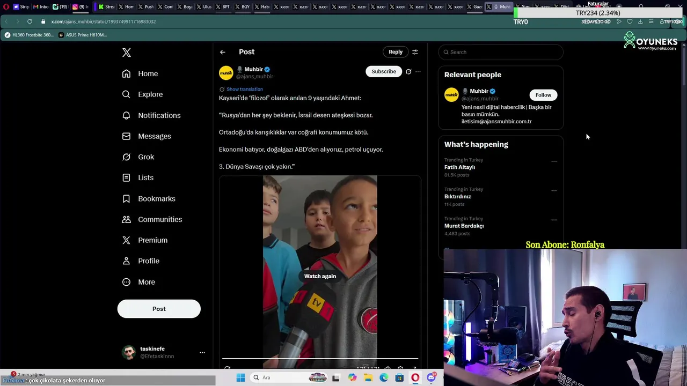The width and height of the screenshot is (687, 386).
Task: Seek on the video progress bar
Action: pos(320,358)
